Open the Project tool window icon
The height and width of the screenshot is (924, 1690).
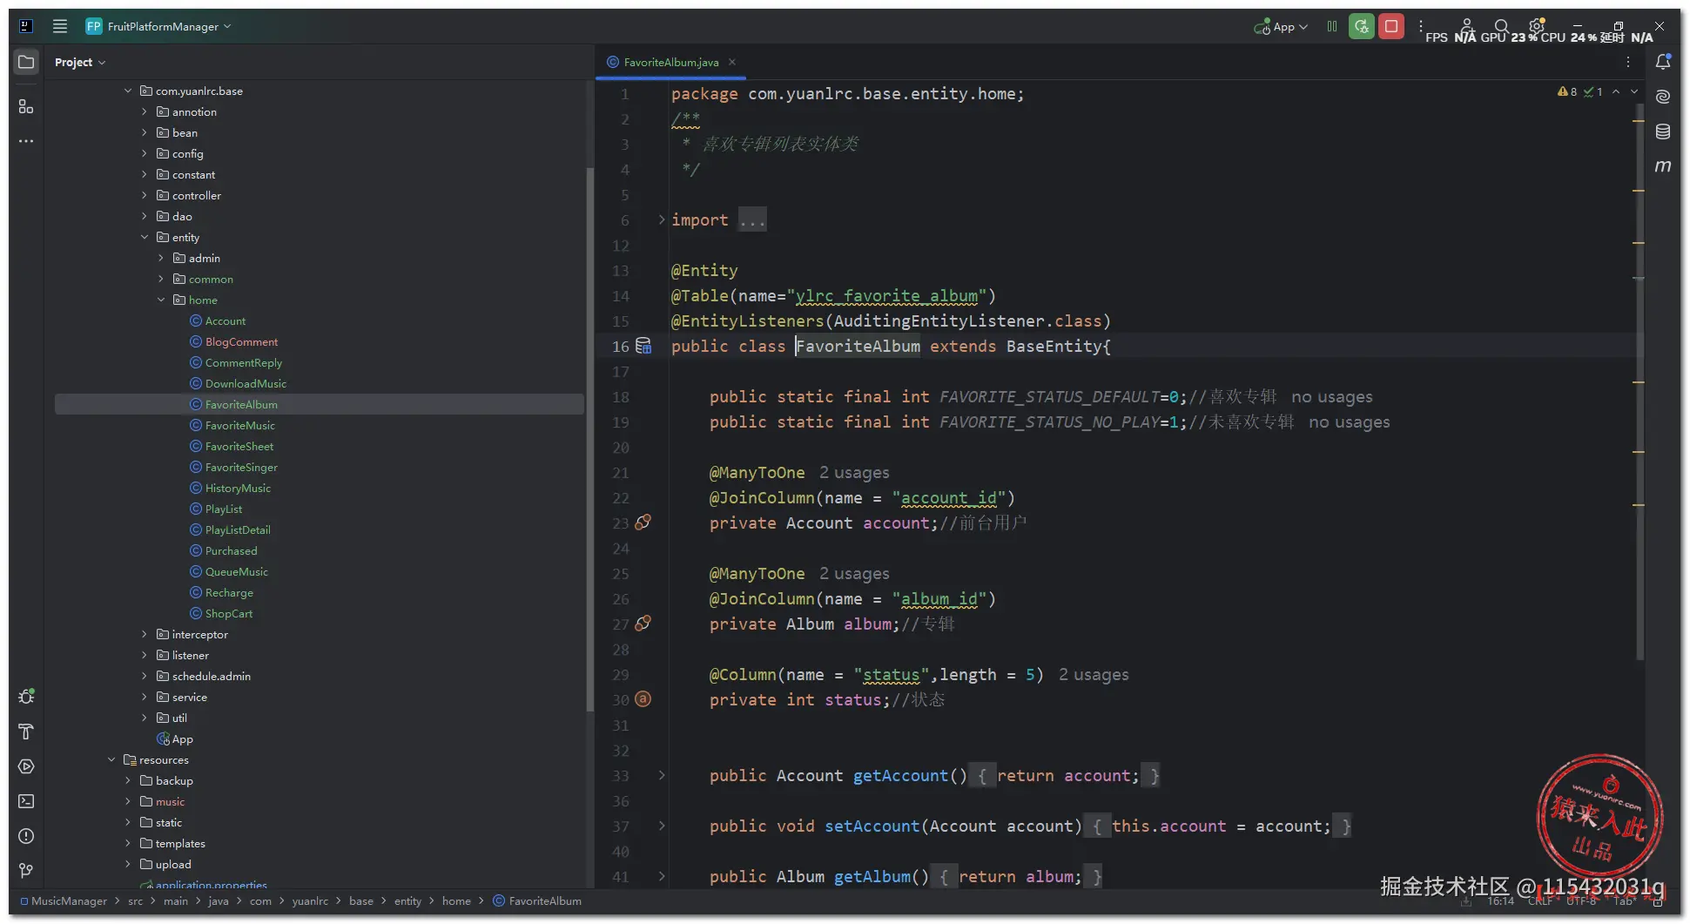[x=26, y=62]
